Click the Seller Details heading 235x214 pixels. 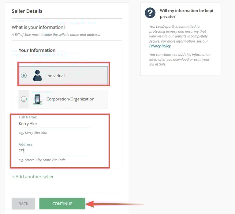pyautogui.click(x=27, y=11)
